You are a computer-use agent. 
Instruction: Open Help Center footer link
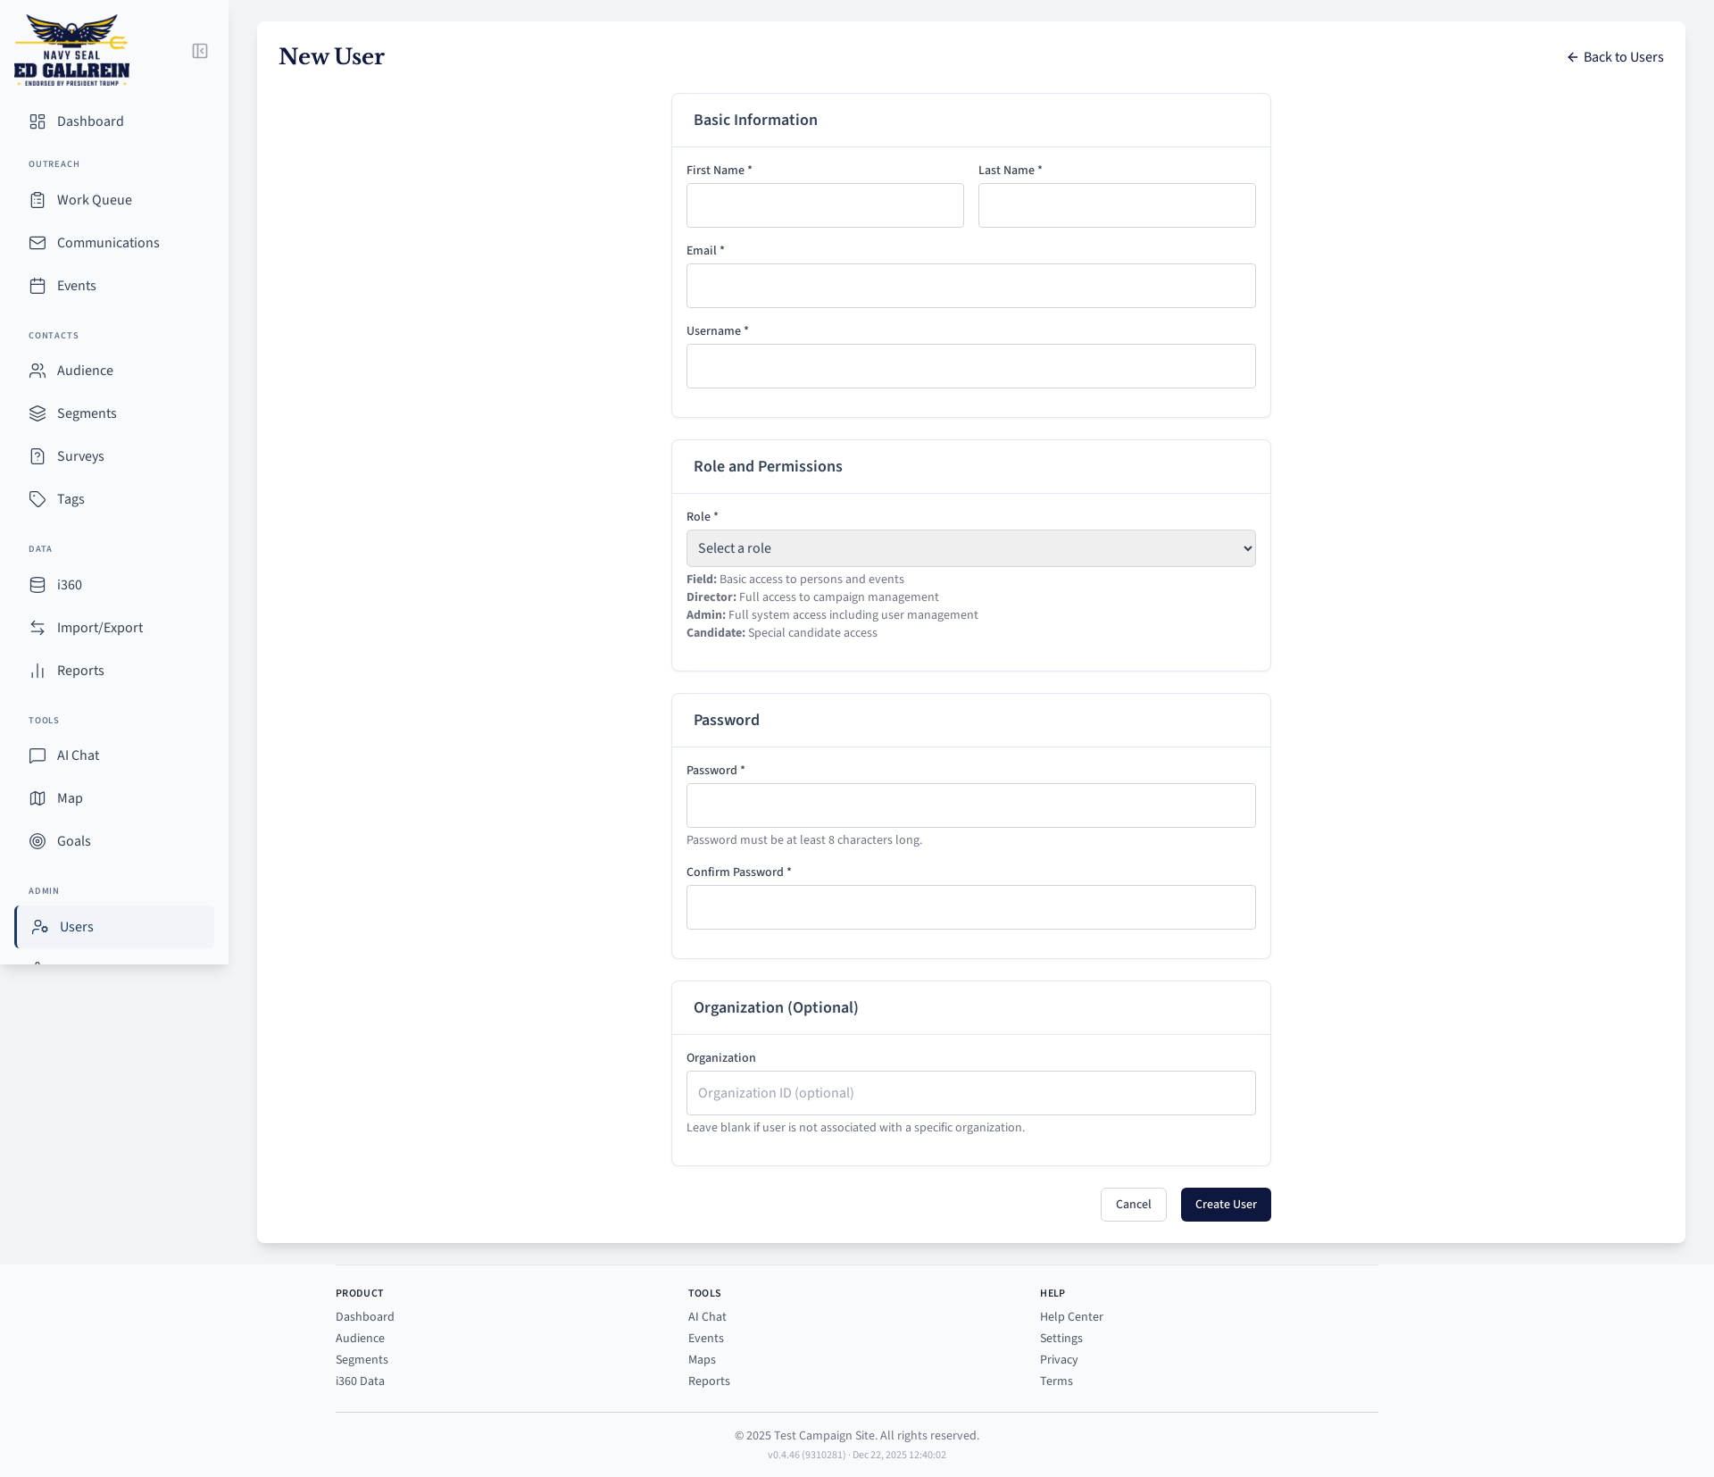click(1071, 1316)
